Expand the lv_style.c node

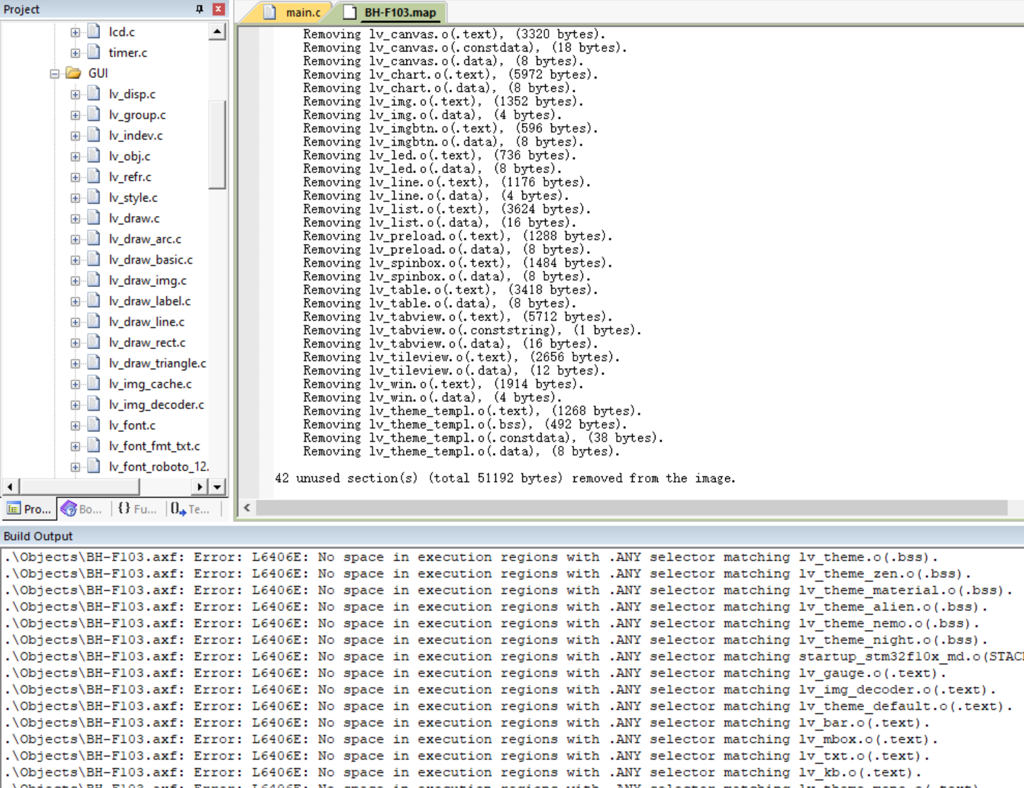[x=75, y=197]
